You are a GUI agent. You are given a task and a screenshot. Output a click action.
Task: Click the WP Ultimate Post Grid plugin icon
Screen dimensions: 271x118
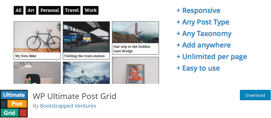[x=14, y=104]
